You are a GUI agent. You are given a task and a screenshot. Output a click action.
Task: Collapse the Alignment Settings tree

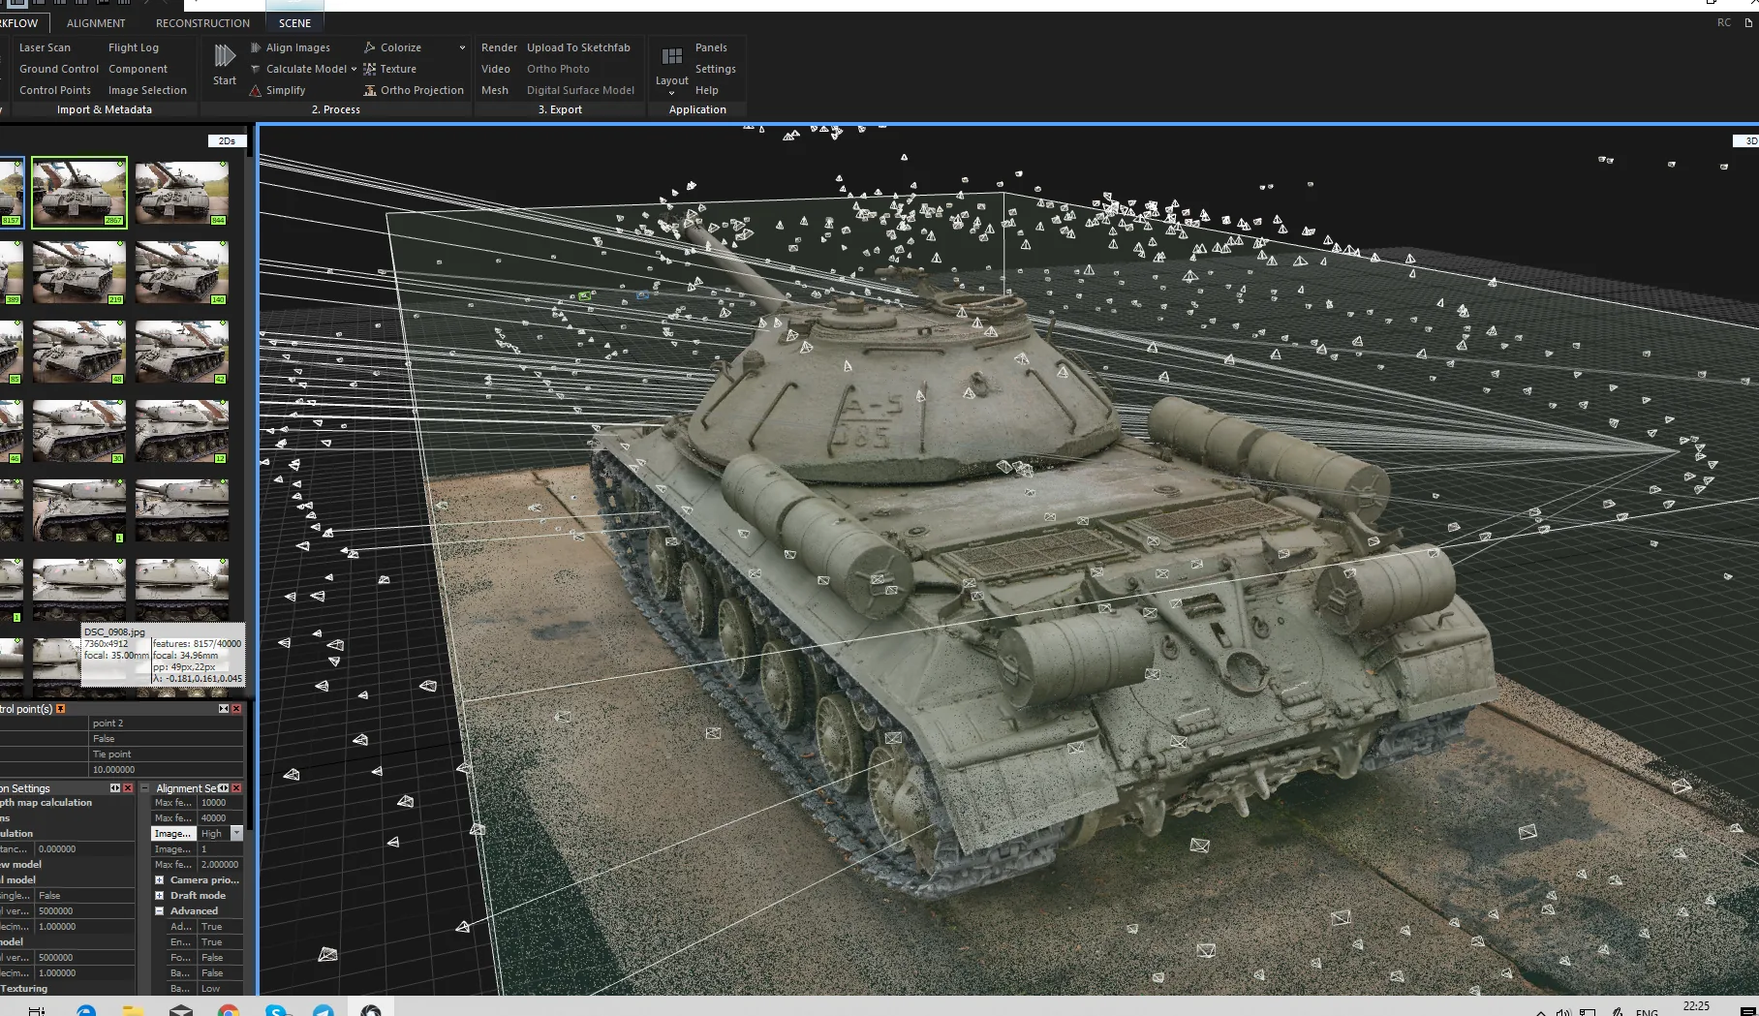pos(145,788)
